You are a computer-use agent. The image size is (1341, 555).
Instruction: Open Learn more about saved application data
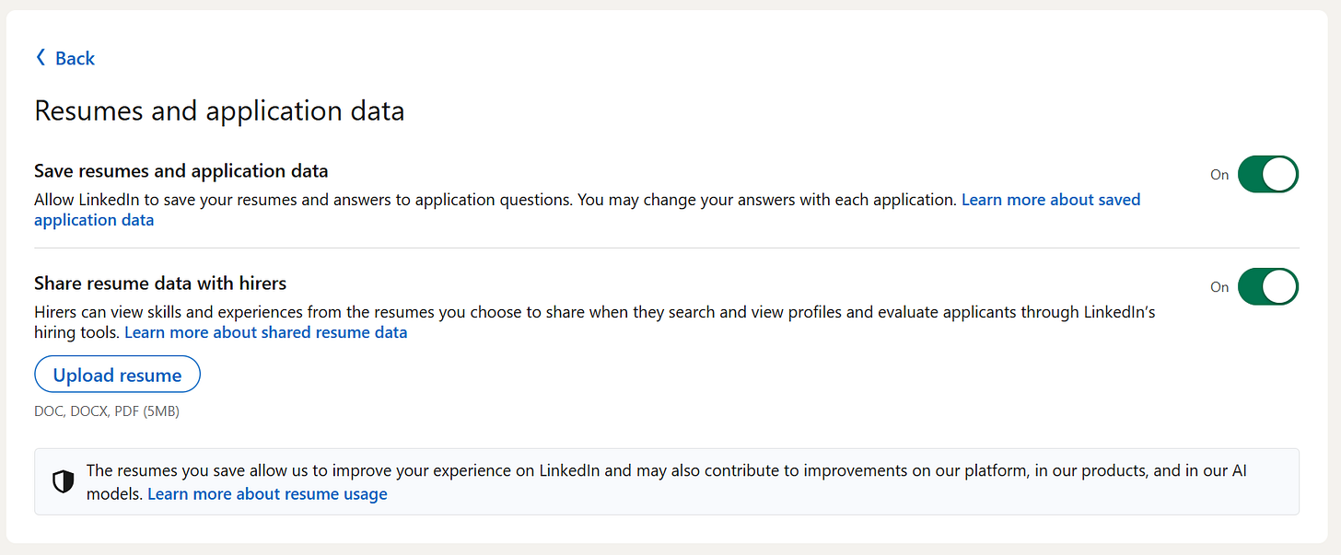tap(1051, 199)
